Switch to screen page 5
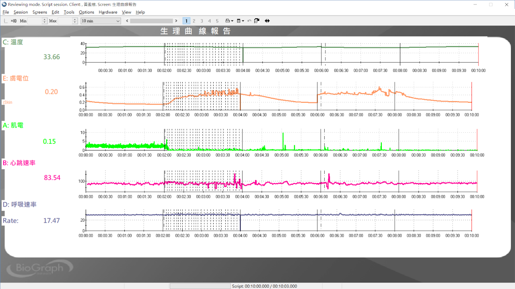This screenshot has height=289, width=515. 217,21
